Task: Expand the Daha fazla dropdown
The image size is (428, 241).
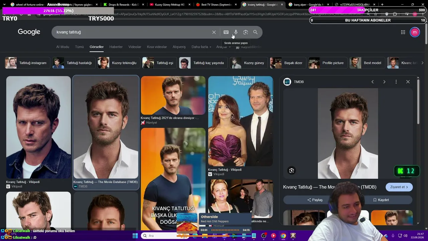Action: (201, 47)
